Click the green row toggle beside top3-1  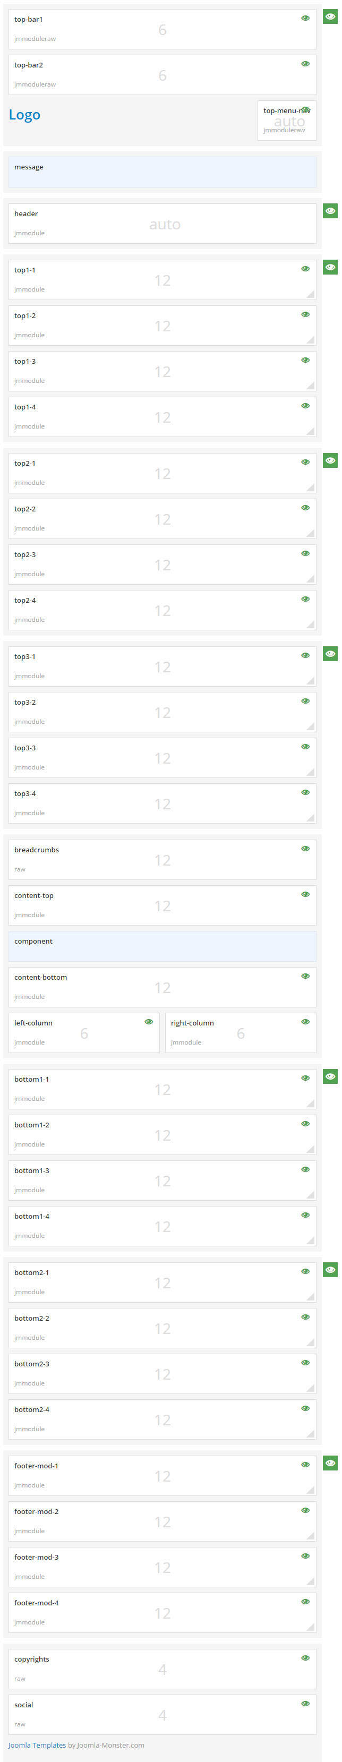tap(330, 654)
